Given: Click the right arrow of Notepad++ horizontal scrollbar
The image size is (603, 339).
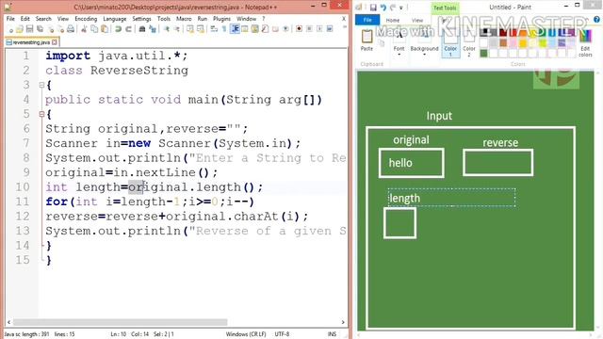Looking at the screenshot, I should pyautogui.click(x=343, y=322).
